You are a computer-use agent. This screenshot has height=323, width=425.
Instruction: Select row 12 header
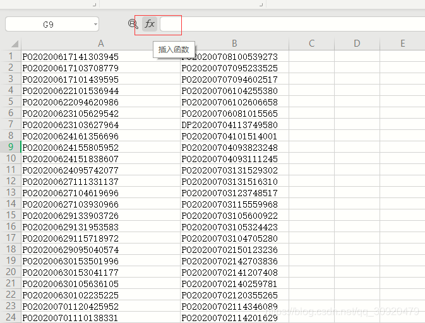11,181
